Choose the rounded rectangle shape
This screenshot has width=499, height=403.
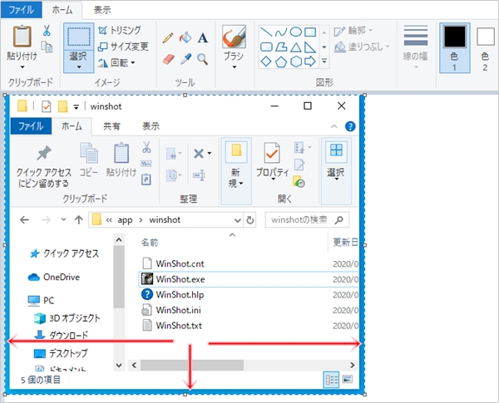266,47
